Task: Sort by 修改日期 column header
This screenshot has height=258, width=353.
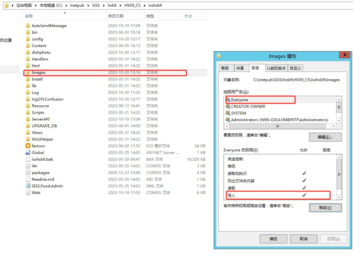Action: click(116, 16)
